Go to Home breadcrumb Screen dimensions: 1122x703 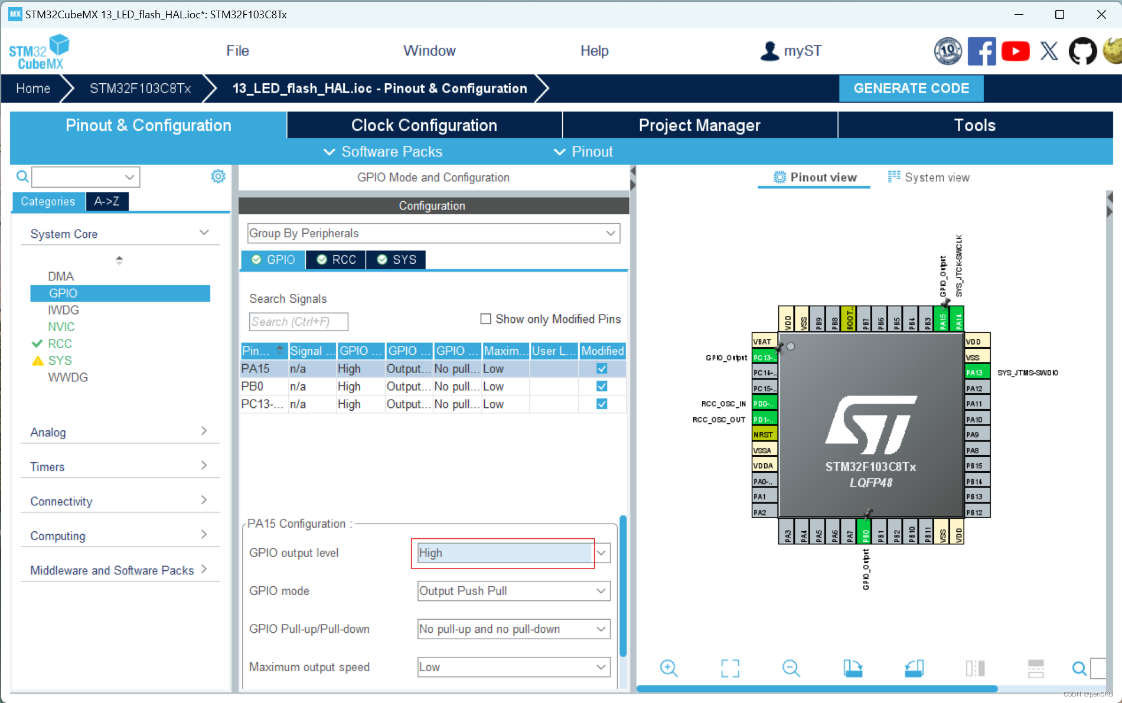pos(33,89)
